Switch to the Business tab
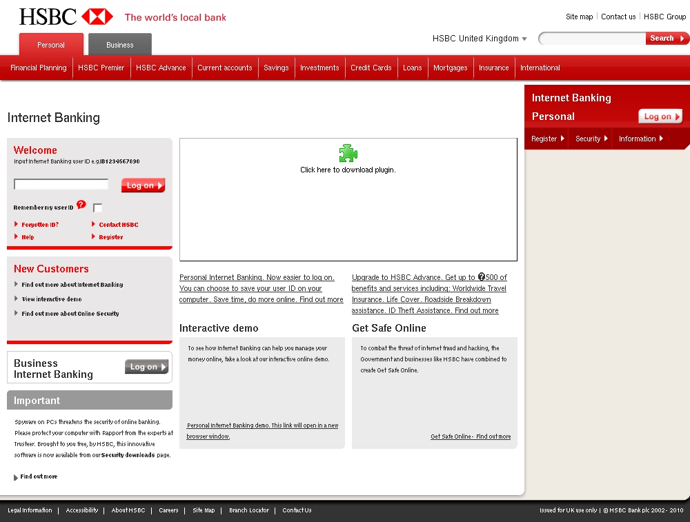 point(120,45)
